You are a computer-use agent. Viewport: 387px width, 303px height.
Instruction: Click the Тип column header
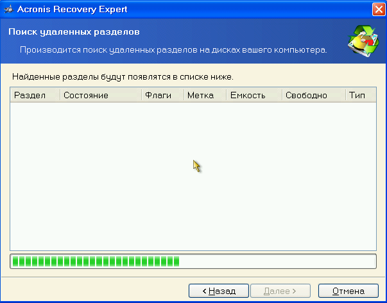click(x=360, y=95)
